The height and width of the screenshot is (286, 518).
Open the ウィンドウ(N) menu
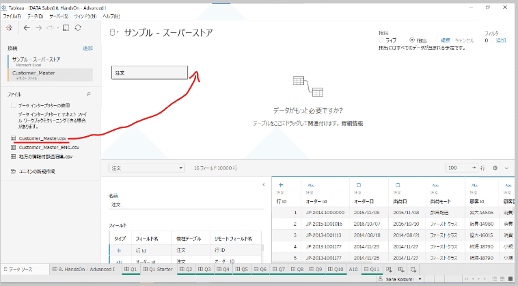click(x=85, y=16)
